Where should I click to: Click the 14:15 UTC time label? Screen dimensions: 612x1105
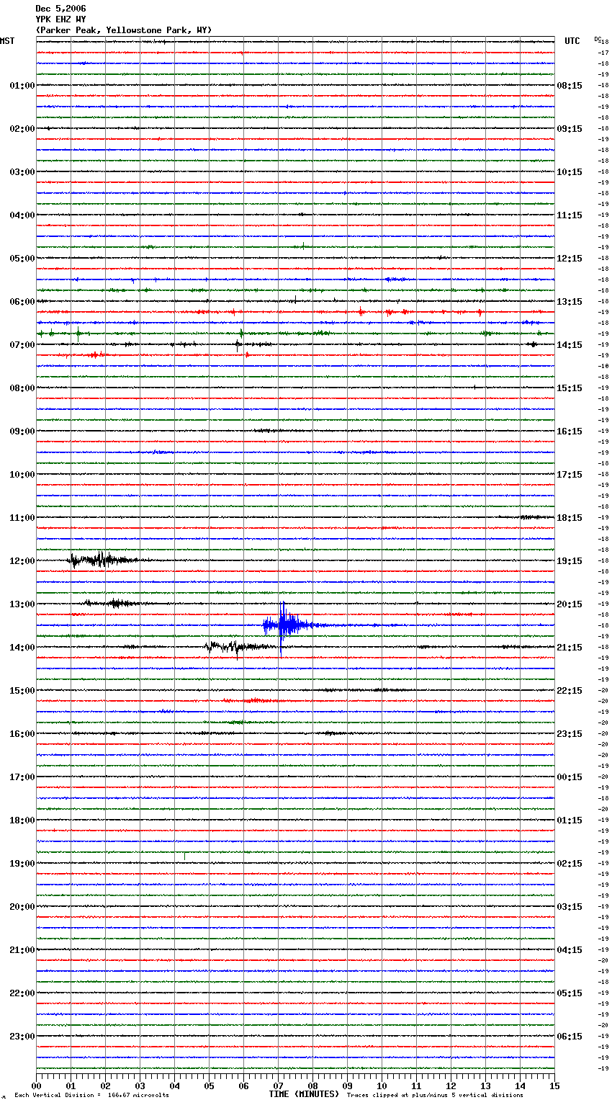coord(570,345)
